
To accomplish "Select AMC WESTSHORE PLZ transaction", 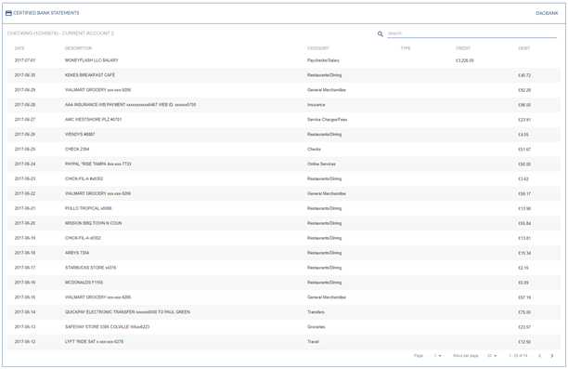I will click(x=93, y=119).
